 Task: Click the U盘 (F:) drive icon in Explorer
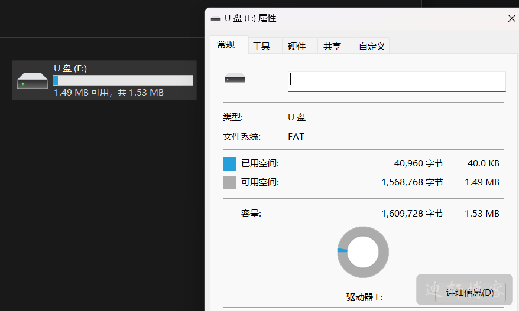click(x=33, y=81)
